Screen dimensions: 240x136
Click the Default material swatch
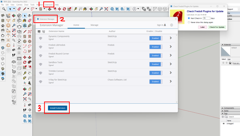coord(226,51)
